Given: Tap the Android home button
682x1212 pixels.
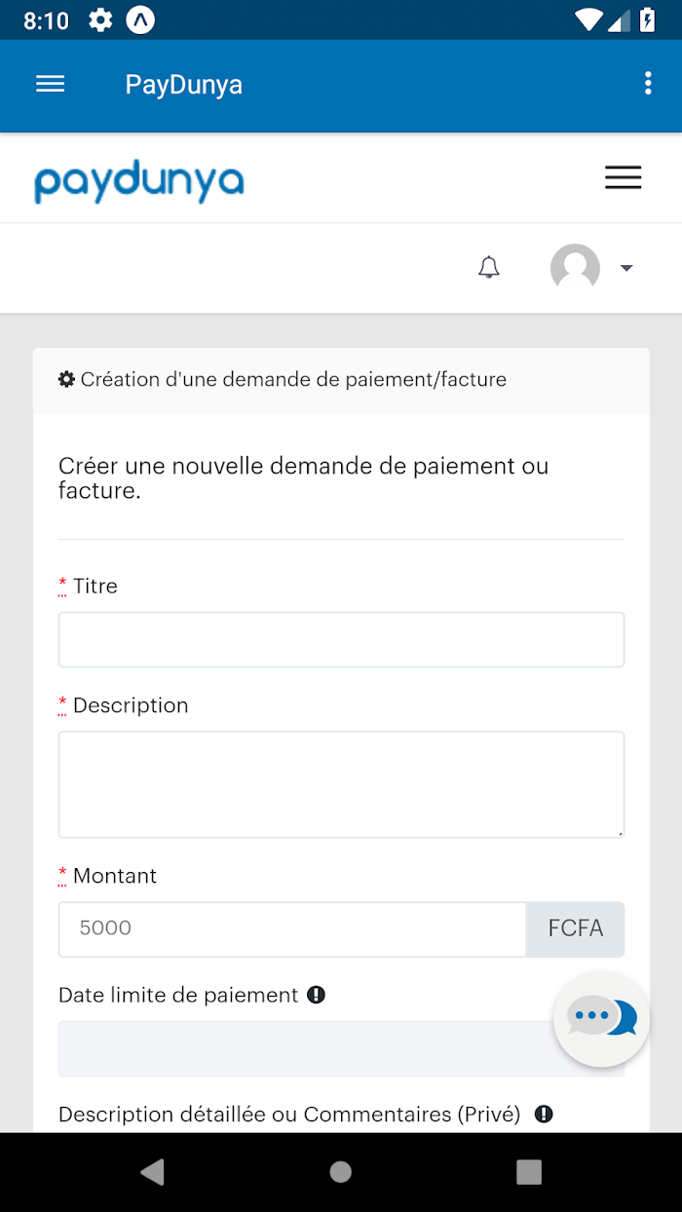Looking at the screenshot, I should point(340,1172).
